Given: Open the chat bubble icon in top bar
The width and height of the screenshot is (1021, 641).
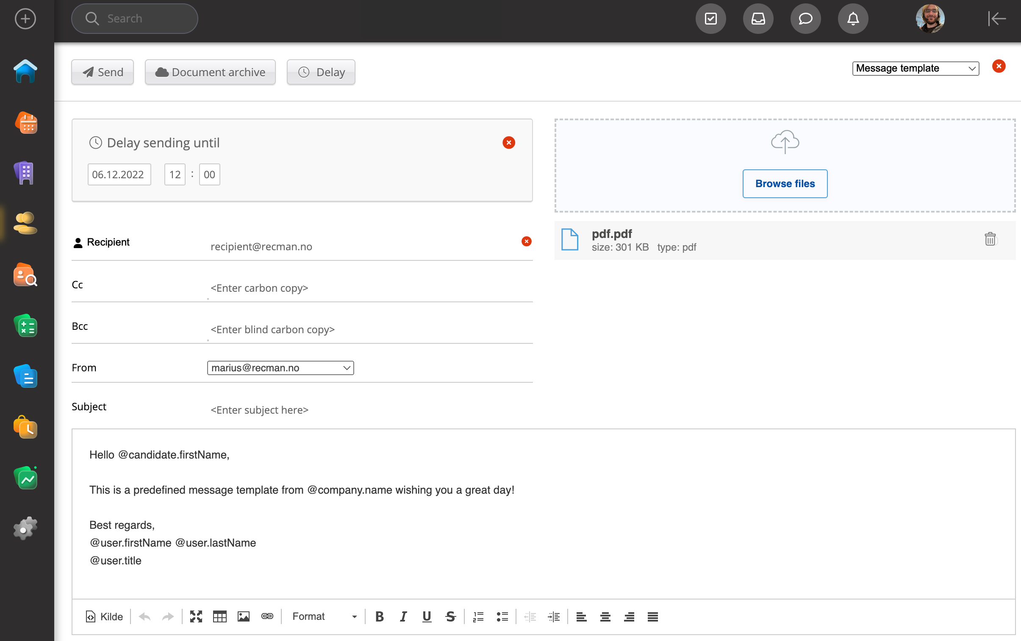Looking at the screenshot, I should (x=805, y=19).
